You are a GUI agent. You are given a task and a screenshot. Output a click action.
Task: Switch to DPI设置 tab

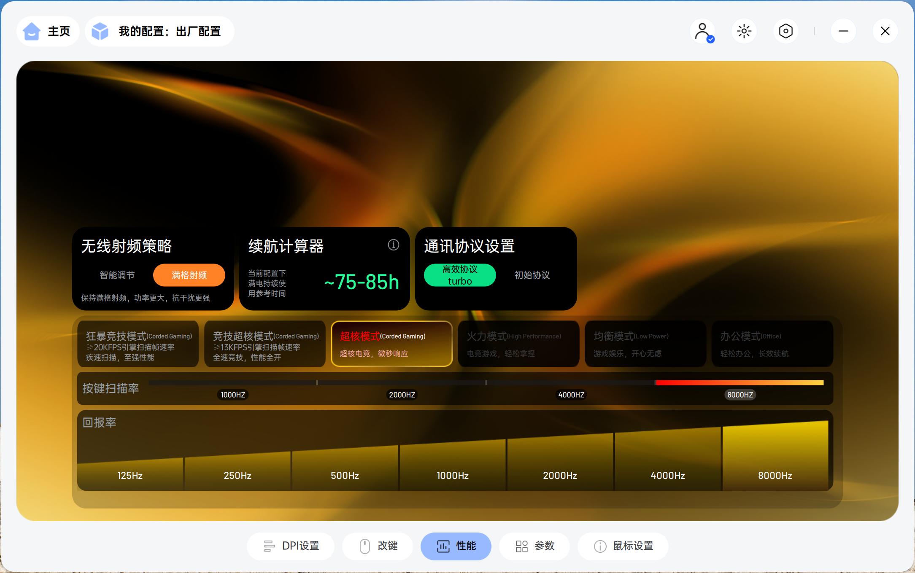pos(291,546)
